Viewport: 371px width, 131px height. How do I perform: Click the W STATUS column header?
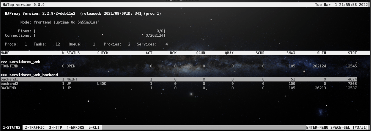tap(71, 53)
